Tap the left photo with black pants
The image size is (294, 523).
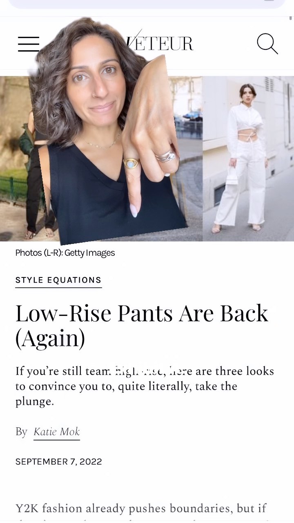pos(18,159)
